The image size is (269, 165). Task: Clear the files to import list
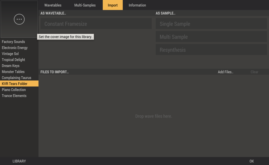coord(254,72)
